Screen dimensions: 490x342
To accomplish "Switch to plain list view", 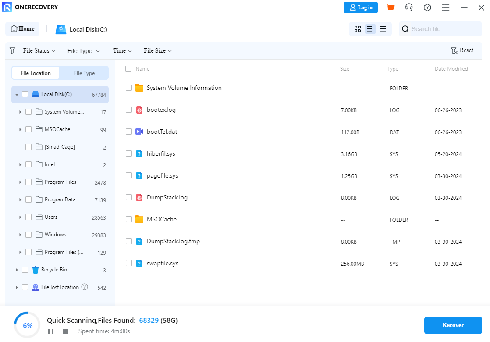I will click(x=383, y=29).
